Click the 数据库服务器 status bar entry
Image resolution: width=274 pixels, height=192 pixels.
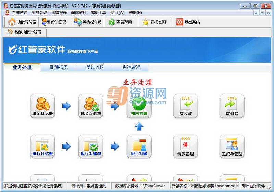(140, 186)
